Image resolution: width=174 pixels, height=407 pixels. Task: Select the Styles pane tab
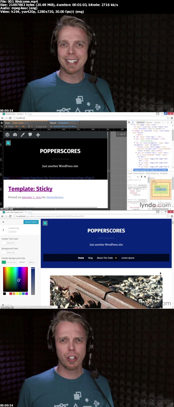pyautogui.click(x=130, y=173)
